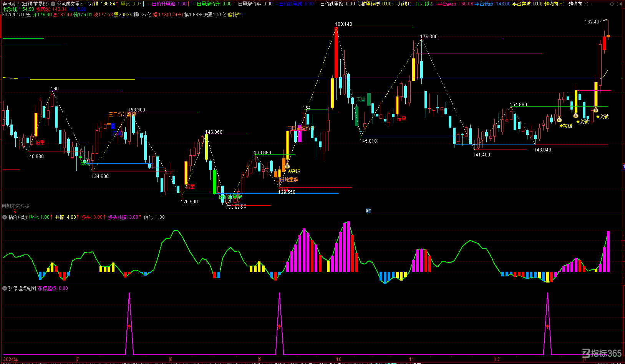Screen dimensions: 625x364
Task: Click the money bag icon above ★突破 near 154.980
Action: 559,120
